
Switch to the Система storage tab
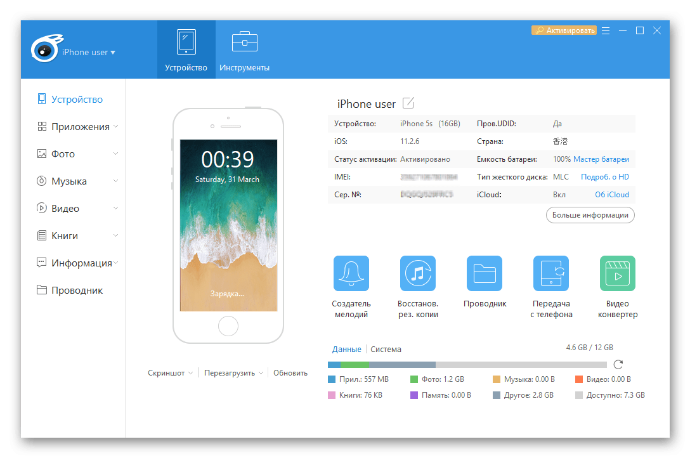click(x=386, y=349)
